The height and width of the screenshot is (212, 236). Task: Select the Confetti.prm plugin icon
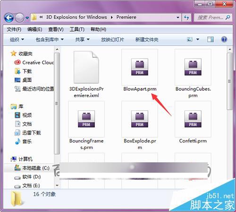[x=193, y=119]
